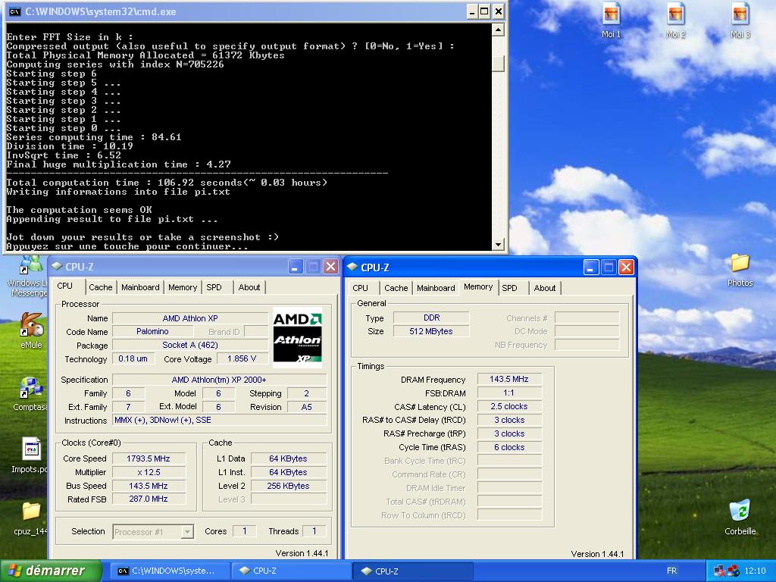This screenshot has height=582, width=776.
Task: Minimize the cmd.exe window
Action: [x=471, y=11]
